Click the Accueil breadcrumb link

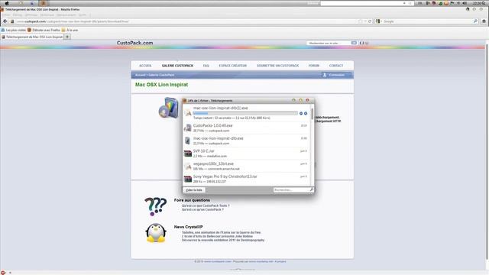pyautogui.click(x=140, y=75)
